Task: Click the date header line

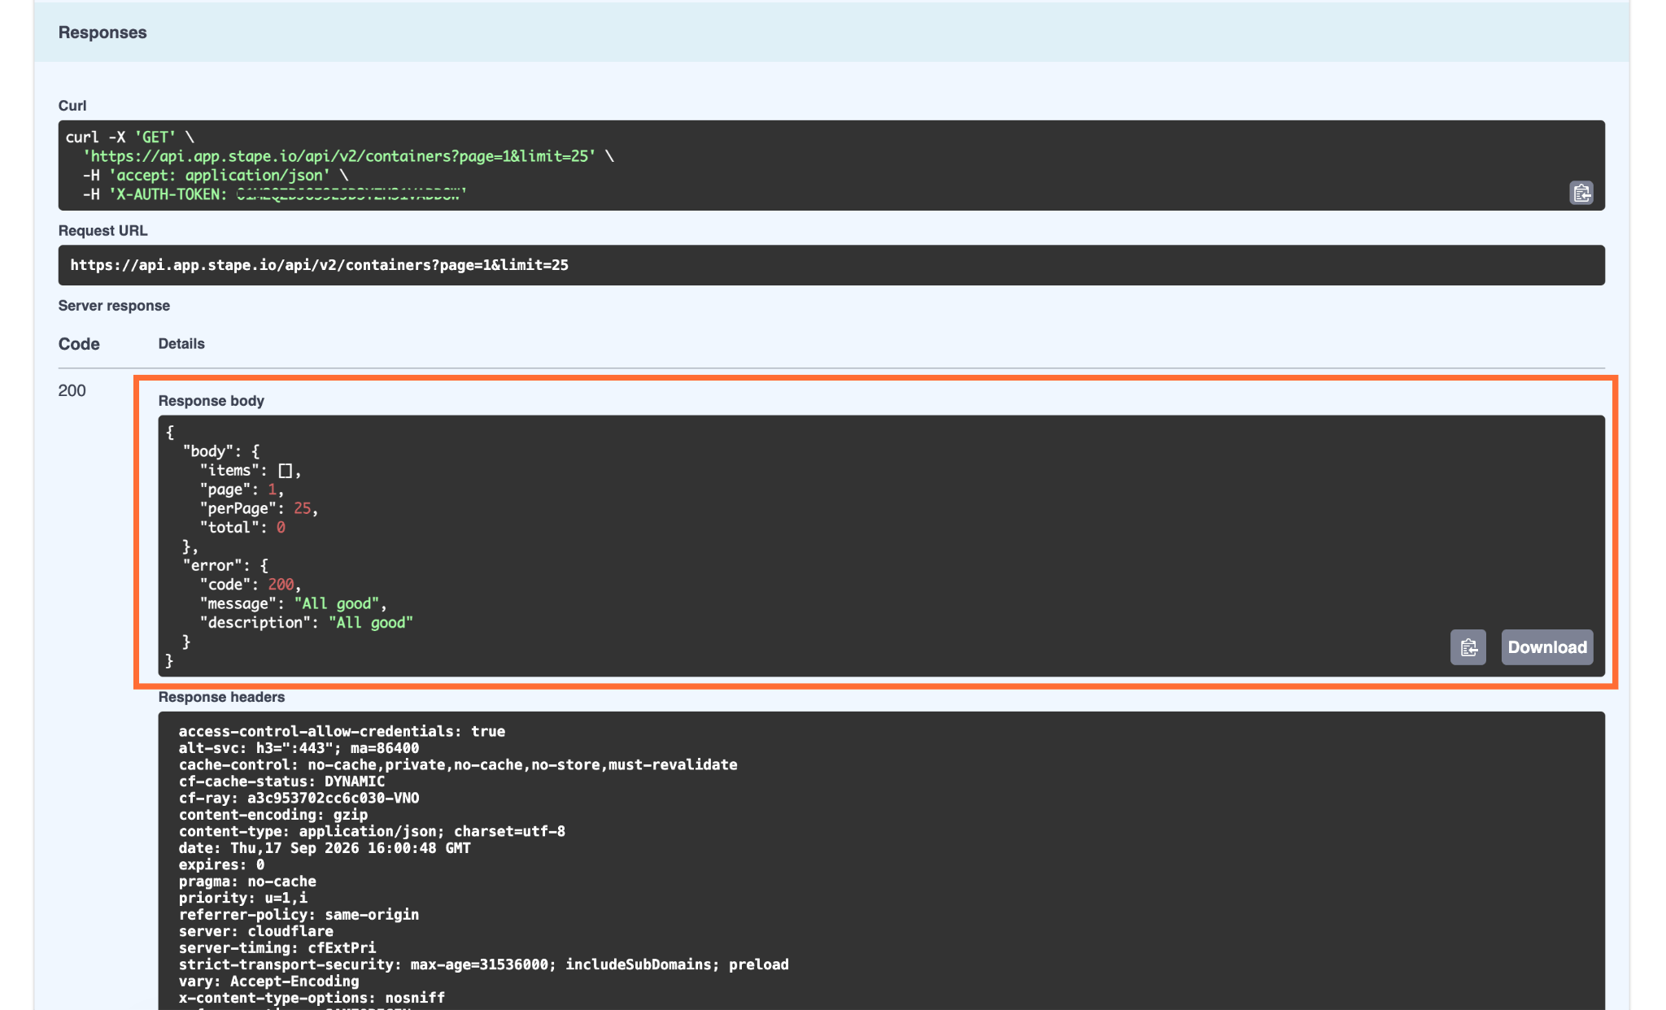Action: (x=325, y=848)
